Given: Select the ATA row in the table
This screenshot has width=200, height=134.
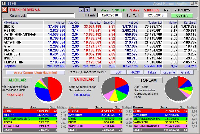Looking at the screenshot, I should 100,46.
